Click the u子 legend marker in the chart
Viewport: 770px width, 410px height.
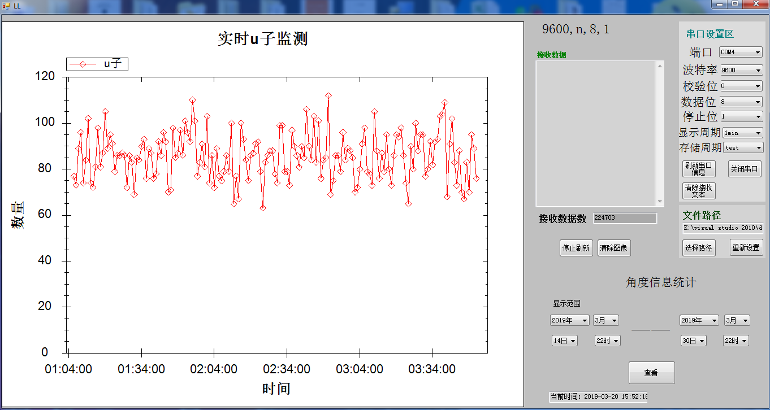[x=83, y=64]
